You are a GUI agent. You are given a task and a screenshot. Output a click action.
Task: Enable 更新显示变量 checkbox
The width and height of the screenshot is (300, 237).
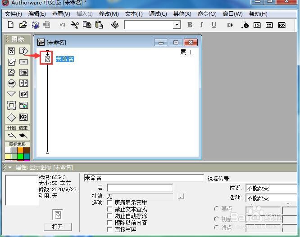109,202
